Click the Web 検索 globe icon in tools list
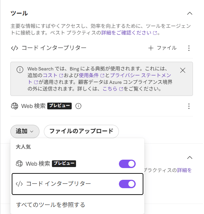 (x=14, y=106)
